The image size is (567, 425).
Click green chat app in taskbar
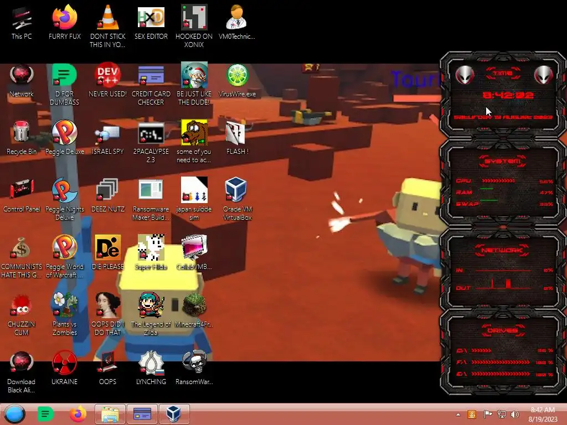pyautogui.click(x=45, y=414)
